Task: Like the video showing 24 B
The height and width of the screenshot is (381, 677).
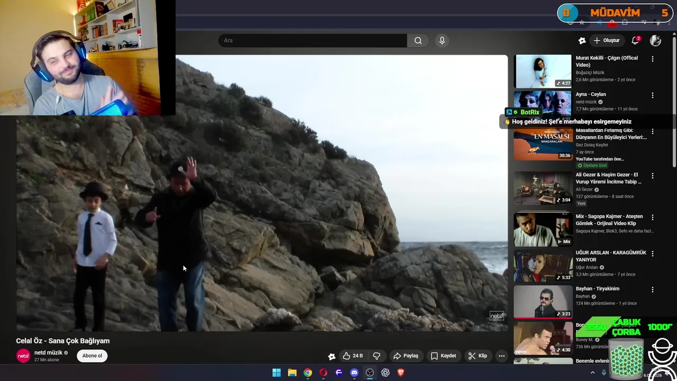Action: (353, 356)
